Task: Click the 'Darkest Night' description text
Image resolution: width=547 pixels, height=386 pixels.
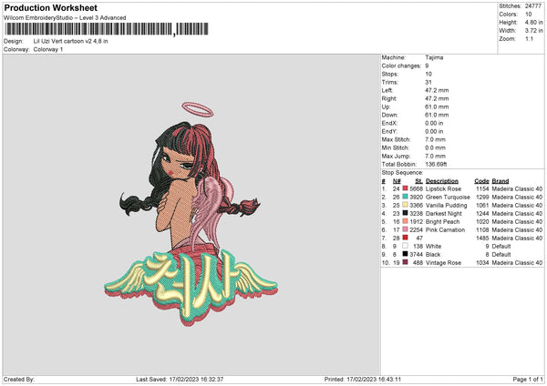Action: tap(444, 214)
